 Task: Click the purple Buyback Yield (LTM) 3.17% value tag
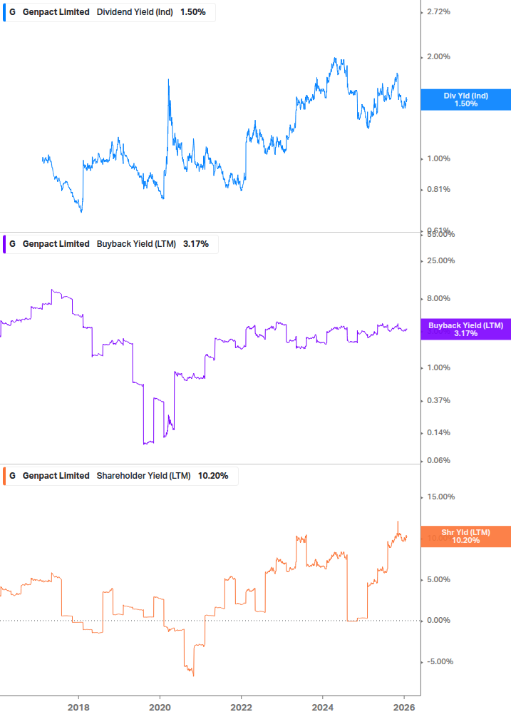click(466, 329)
